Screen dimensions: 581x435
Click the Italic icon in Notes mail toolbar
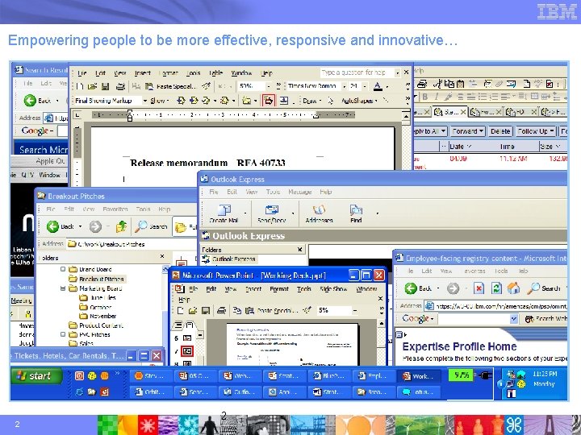click(x=437, y=97)
